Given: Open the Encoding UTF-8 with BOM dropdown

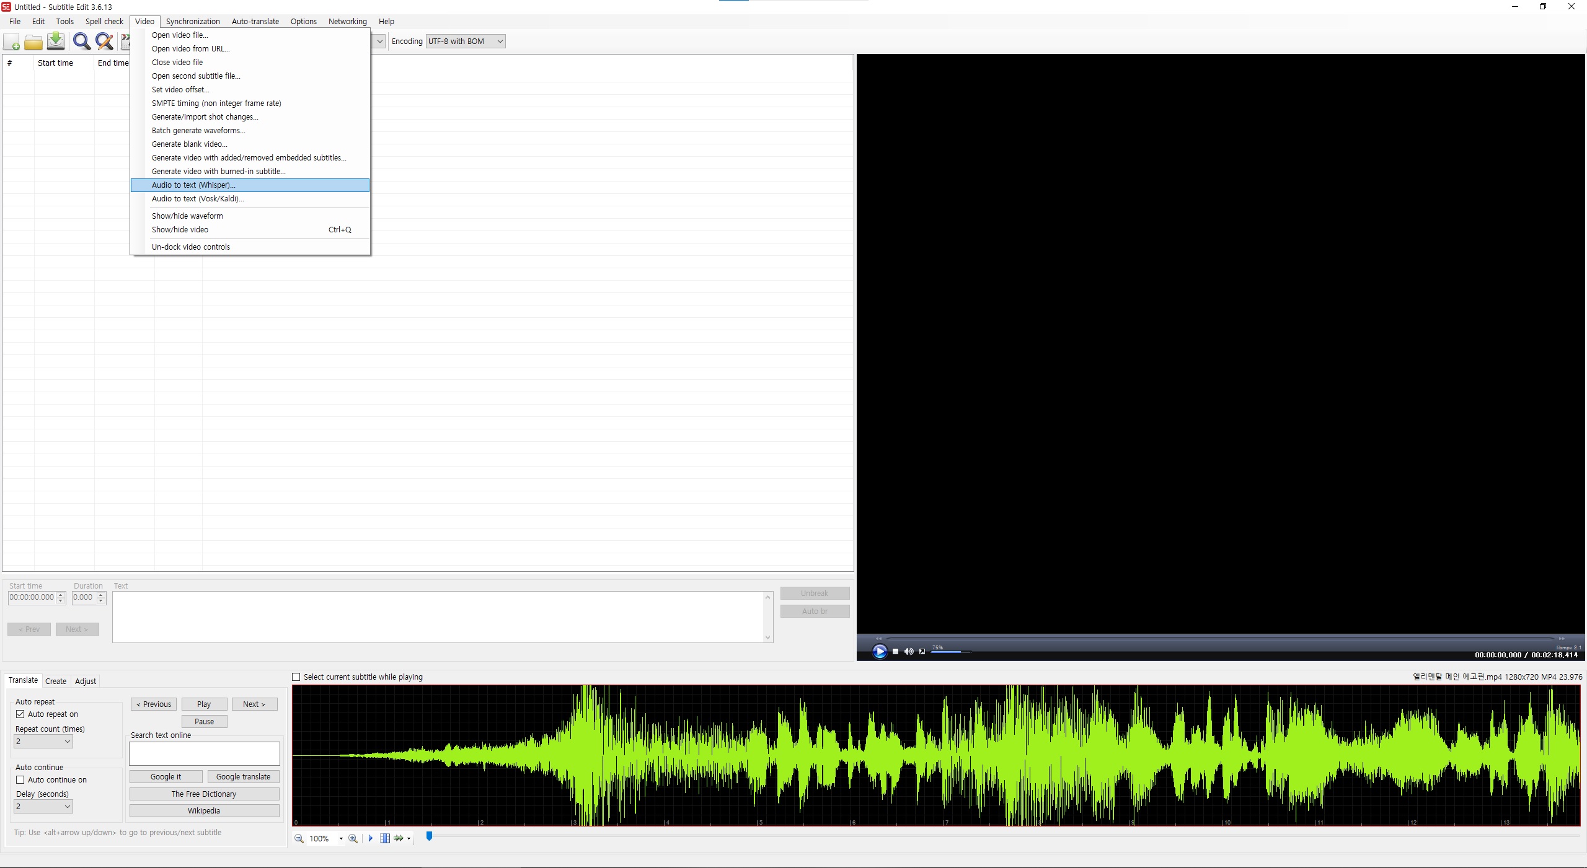Looking at the screenshot, I should pyautogui.click(x=466, y=42).
